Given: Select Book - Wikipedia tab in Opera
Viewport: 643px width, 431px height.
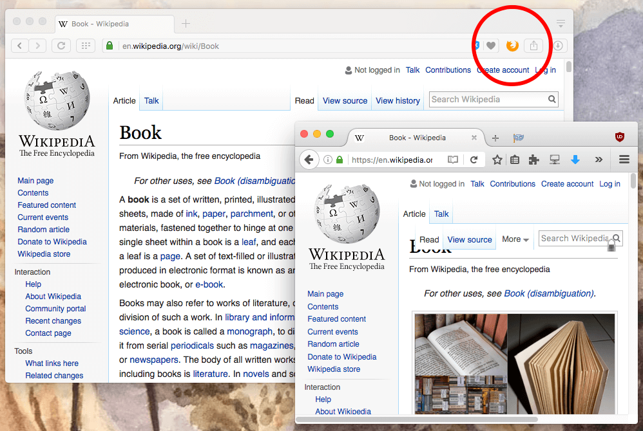Looking at the screenshot, I should coord(115,24).
